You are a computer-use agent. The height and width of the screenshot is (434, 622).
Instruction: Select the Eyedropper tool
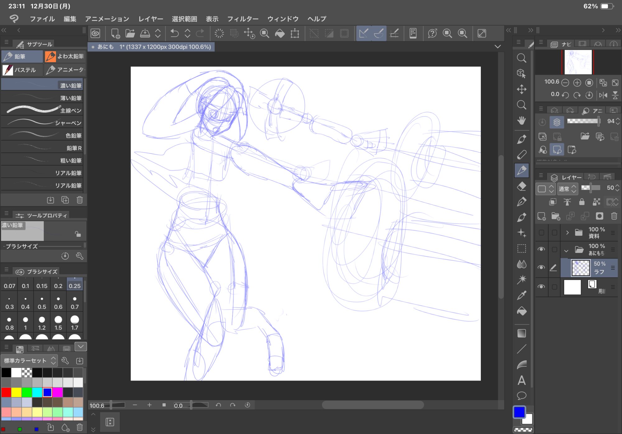(x=522, y=295)
